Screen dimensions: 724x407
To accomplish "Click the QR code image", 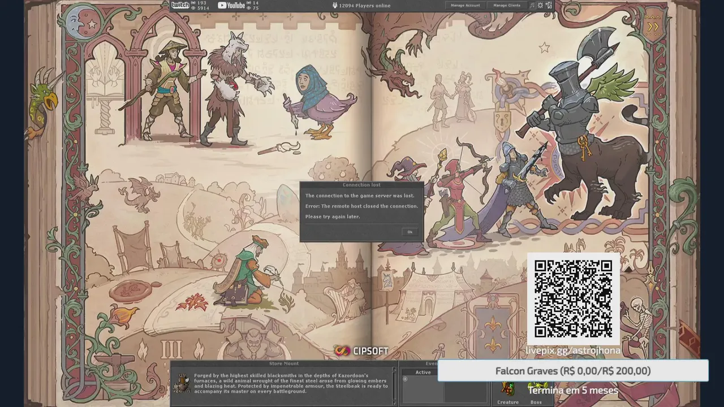I will (573, 298).
